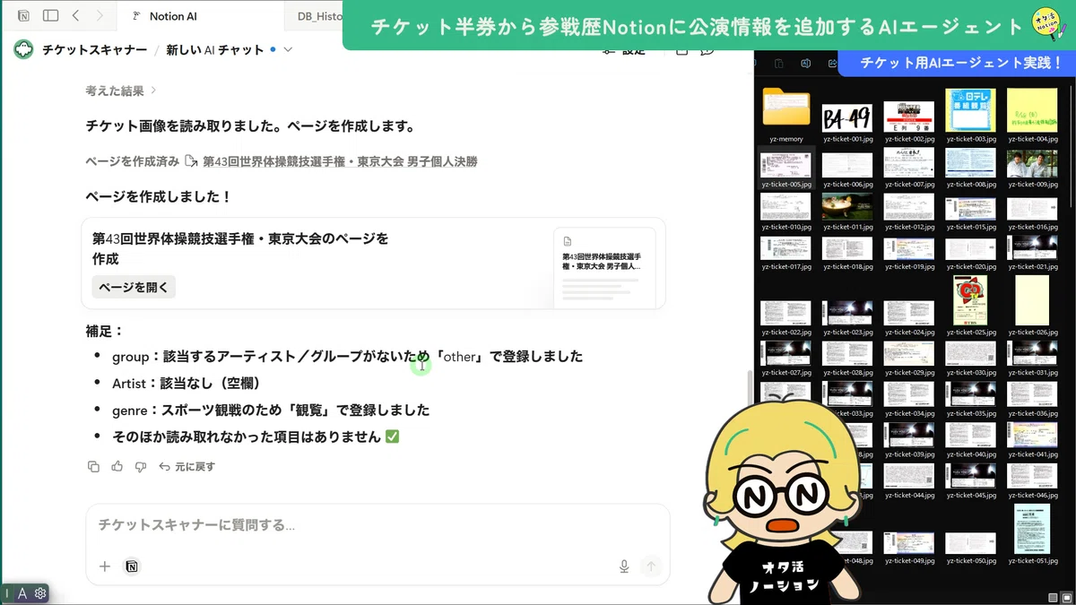Select yz-ticket-005.jpg thumbnail
Viewport: 1076px width, 605px height.
point(786,163)
